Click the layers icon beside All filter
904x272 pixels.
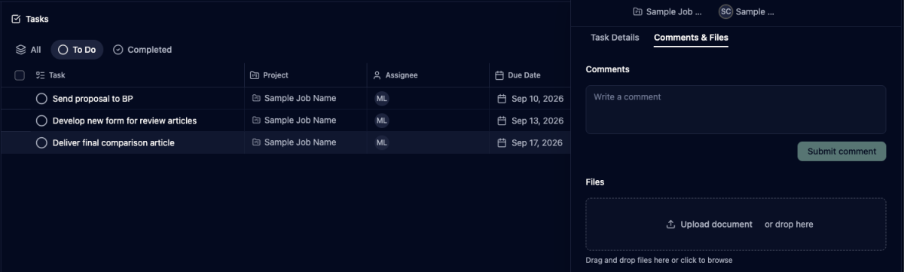coord(20,50)
